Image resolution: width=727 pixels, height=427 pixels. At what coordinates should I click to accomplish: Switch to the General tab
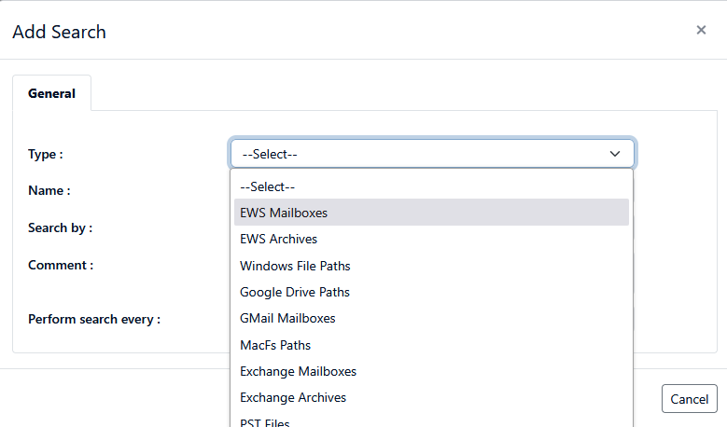tap(51, 93)
